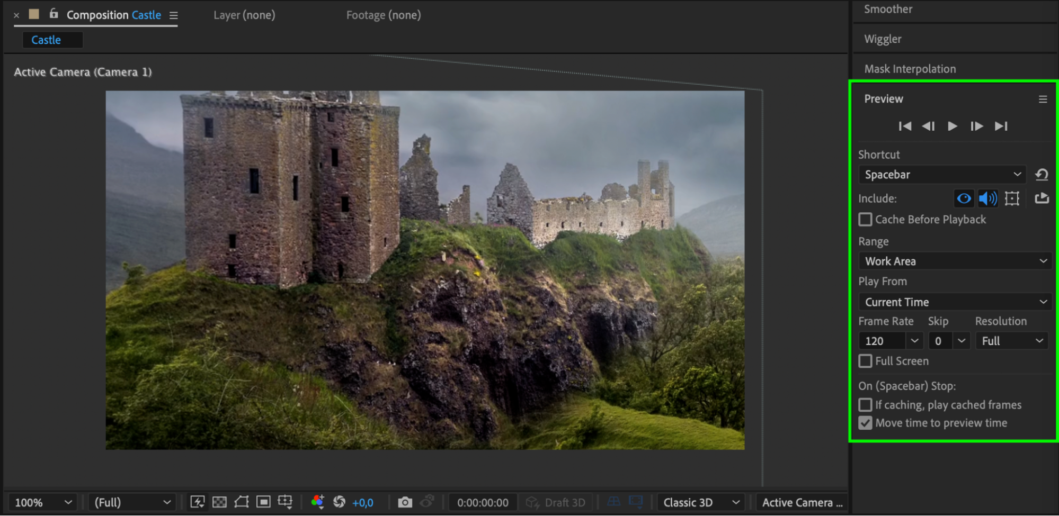The width and height of the screenshot is (1059, 516).
Task: Enable Cache Before Playback checkbox
Action: [866, 220]
